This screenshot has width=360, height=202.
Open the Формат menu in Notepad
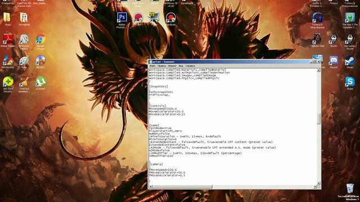tap(172, 66)
